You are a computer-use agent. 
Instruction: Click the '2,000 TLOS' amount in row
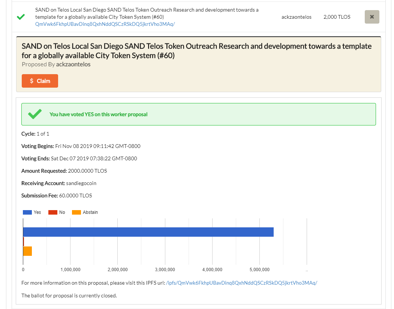coord(337,17)
